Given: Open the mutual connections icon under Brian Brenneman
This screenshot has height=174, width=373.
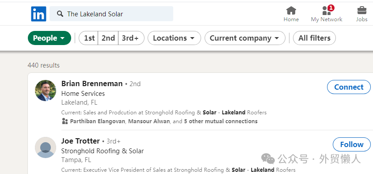Looking at the screenshot, I should [x=65, y=121].
